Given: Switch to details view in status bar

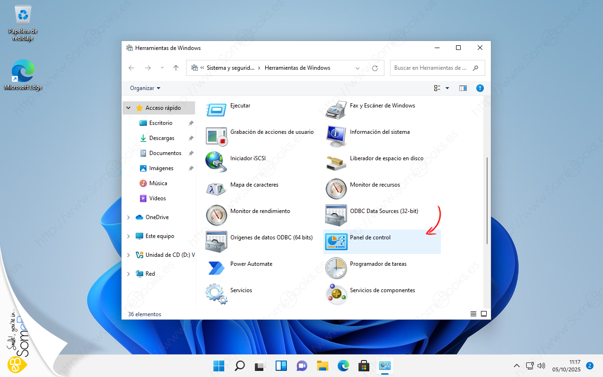Looking at the screenshot, I should click(473, 314).
